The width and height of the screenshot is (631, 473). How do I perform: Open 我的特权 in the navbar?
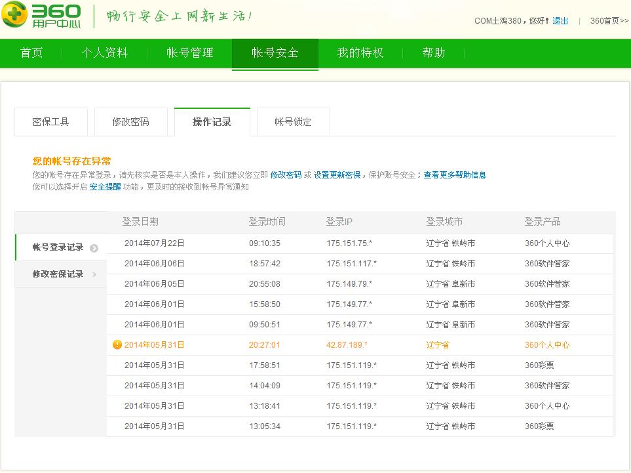tap(360, 52)
